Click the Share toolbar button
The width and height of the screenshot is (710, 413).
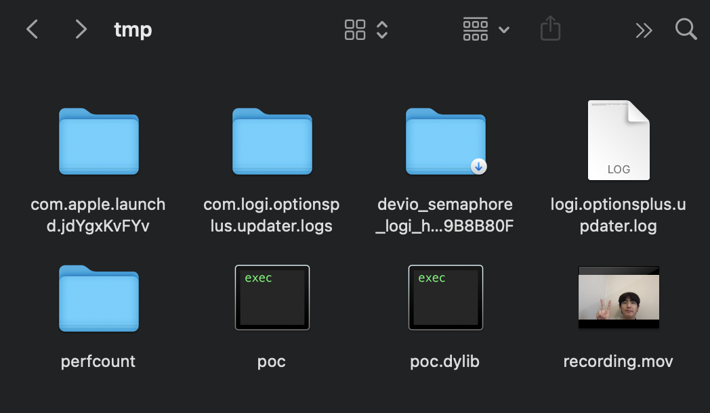[550, 29]
